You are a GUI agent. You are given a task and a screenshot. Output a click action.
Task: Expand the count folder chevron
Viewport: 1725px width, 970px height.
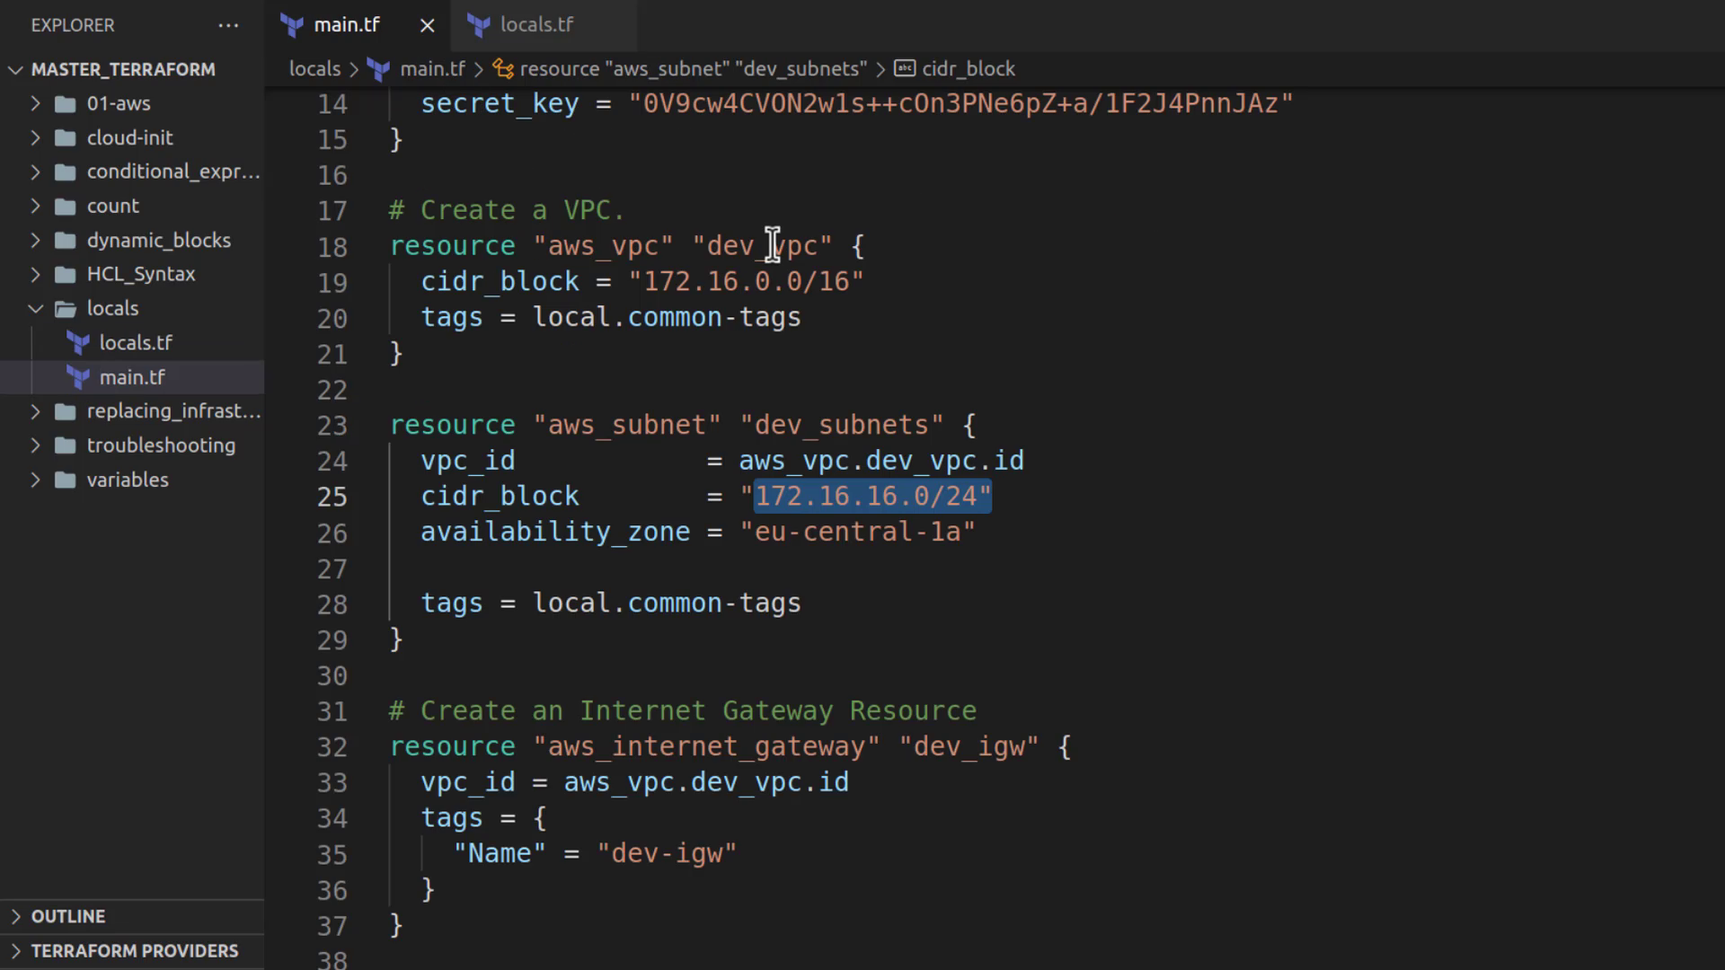click(35, 206)
